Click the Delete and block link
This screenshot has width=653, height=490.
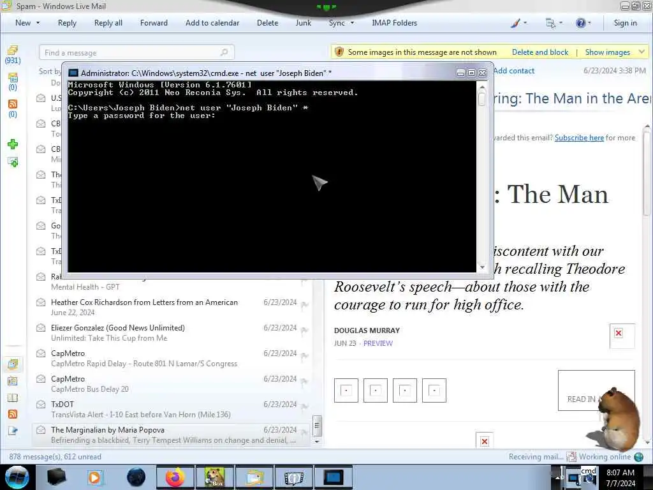539,52
